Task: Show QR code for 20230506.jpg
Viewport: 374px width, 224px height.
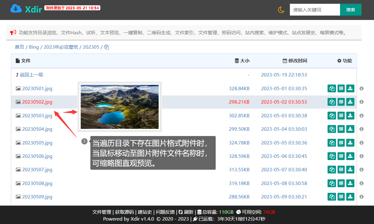Action: pos(341,156)
